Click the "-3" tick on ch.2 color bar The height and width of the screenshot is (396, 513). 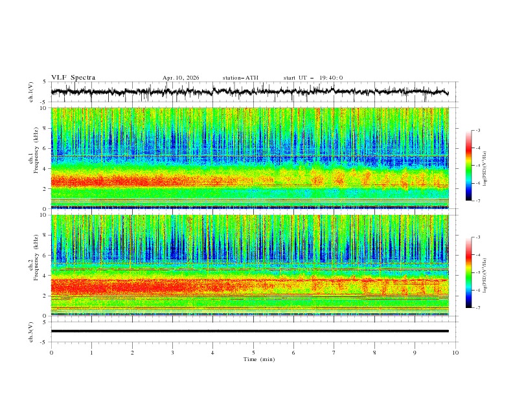pos(477,237)
